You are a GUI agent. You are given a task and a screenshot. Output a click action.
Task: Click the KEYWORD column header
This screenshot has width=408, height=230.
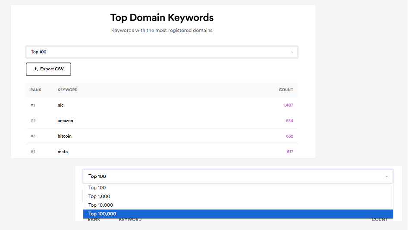point(67,90)
